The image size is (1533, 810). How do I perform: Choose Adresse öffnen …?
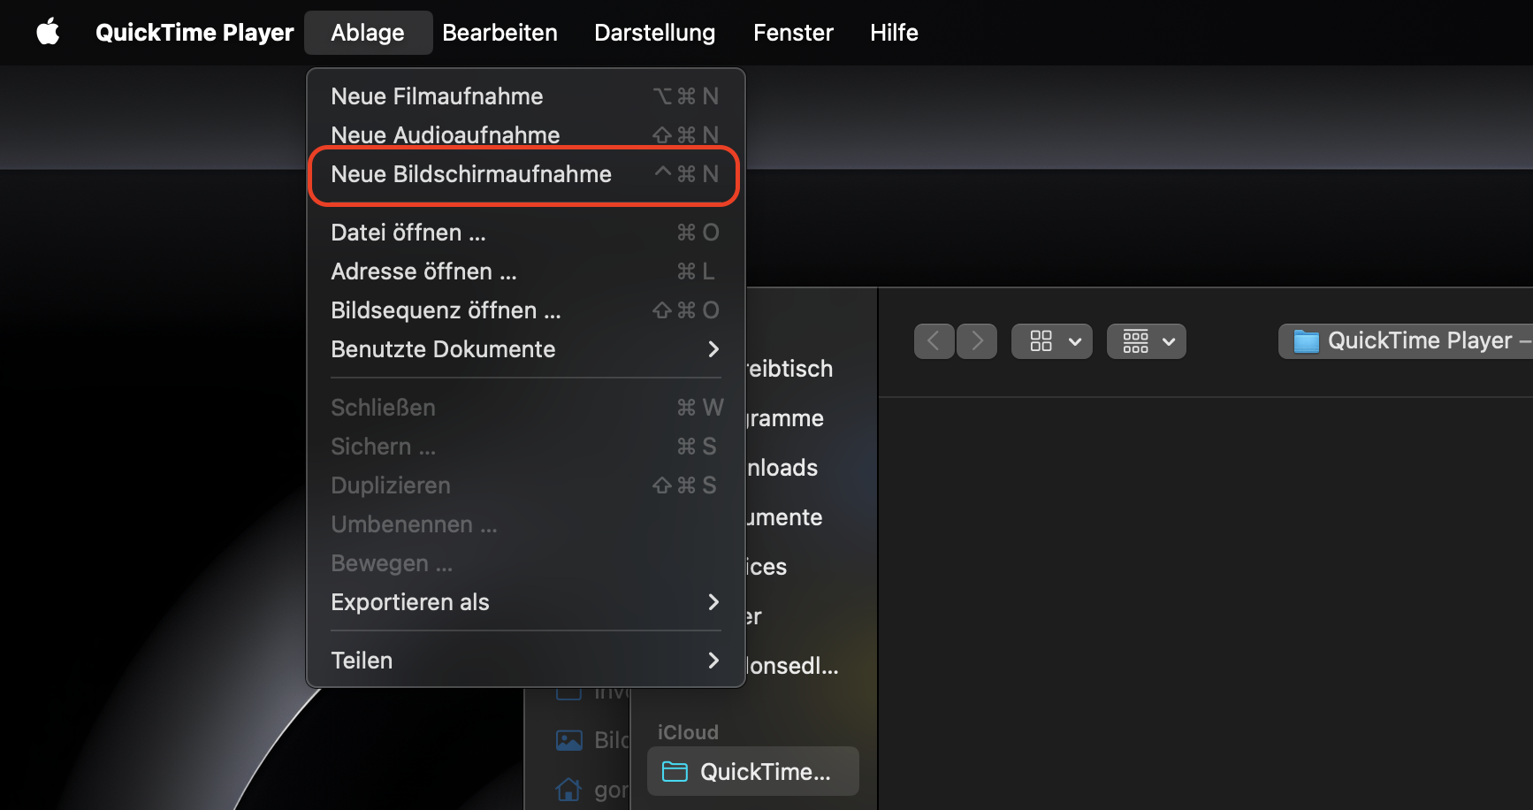click(525, 271)
